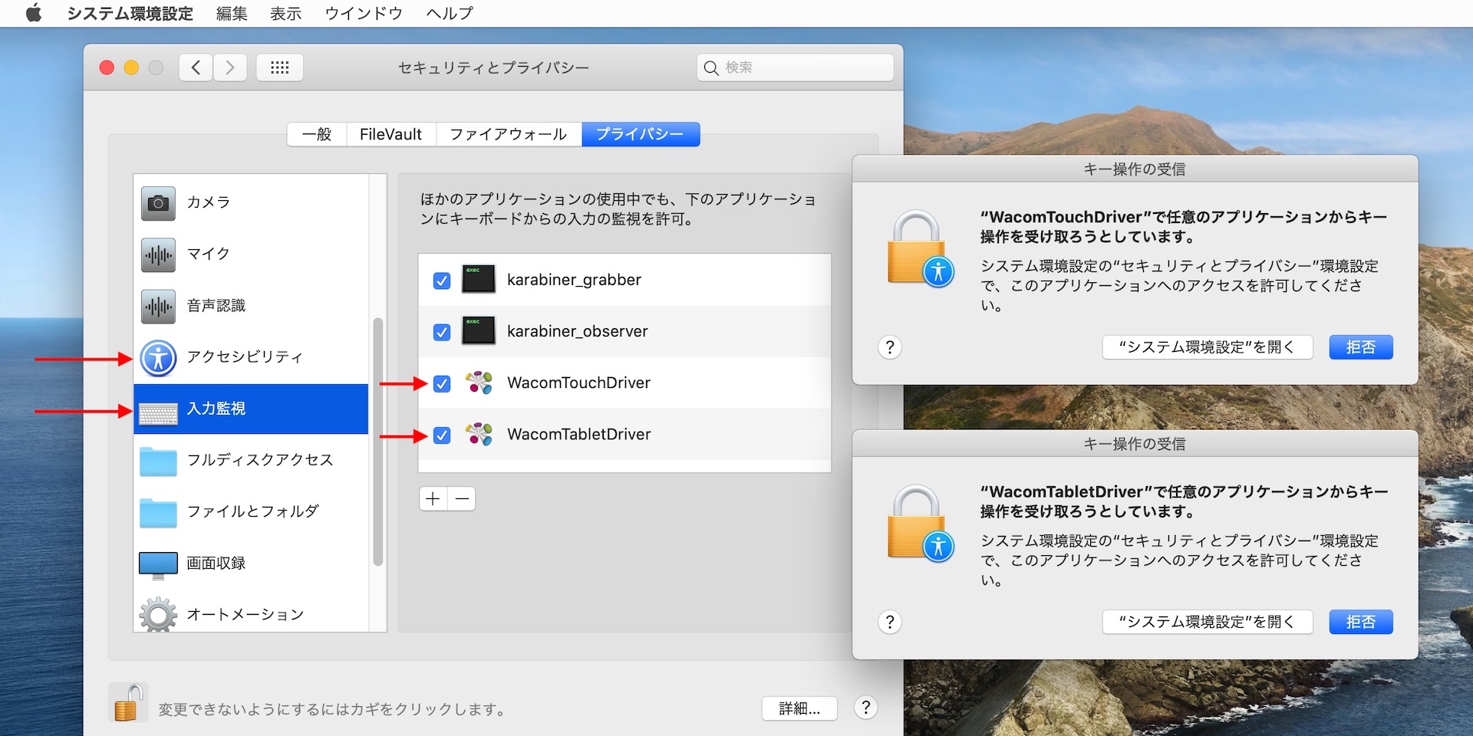Open the Apple menu
Viewport: 1473px width, 736px height.
tap(33, 13)
